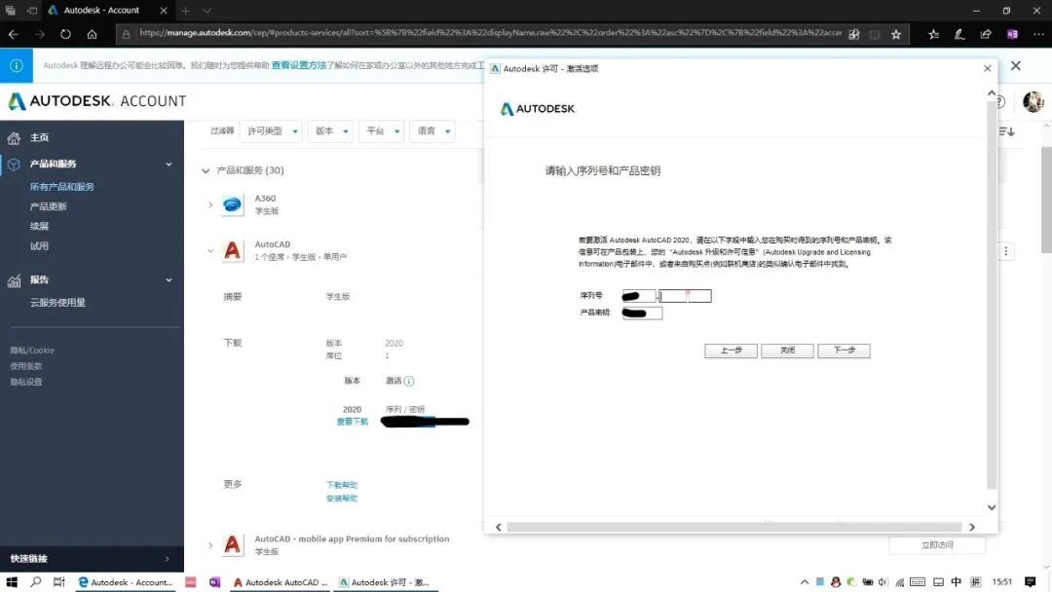This screenshot has height=592, width=1052.
Task: Open the 安装帮助 link
Action: (342, 499)
